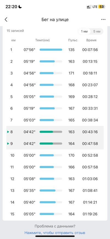This screenshot has width=110, height=239.
Task: Select the Темп(км) column header
Action: pyautogui.click(x=43, y=40)
